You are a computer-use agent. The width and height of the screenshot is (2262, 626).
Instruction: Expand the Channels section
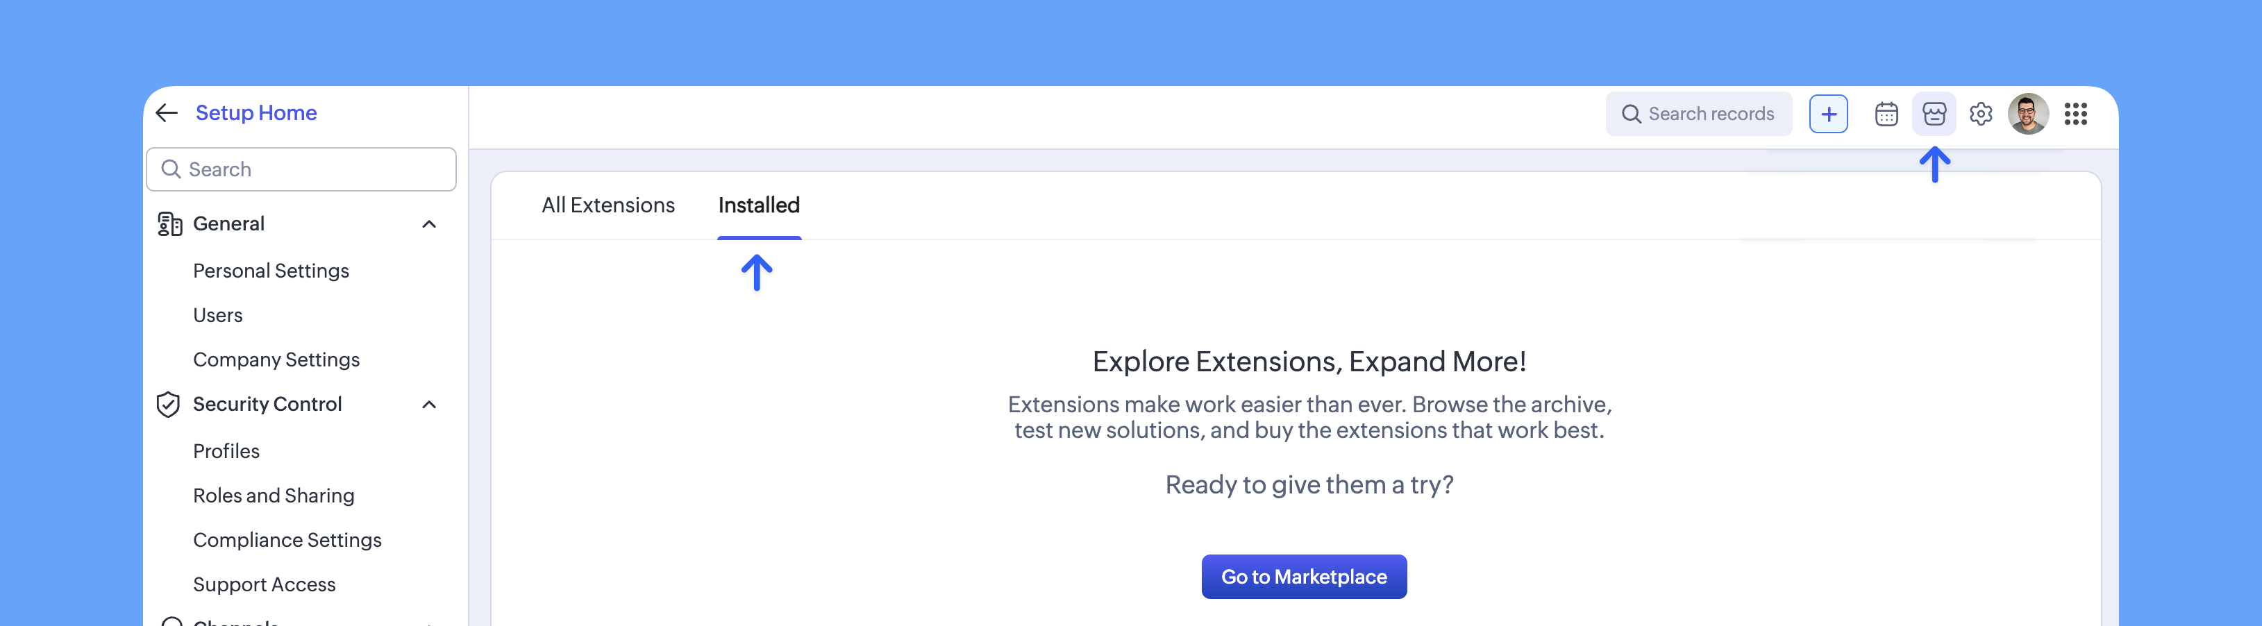(x=428, y=623)
